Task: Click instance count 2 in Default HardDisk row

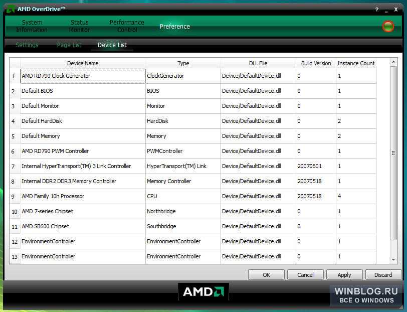Action: (356, 121)
